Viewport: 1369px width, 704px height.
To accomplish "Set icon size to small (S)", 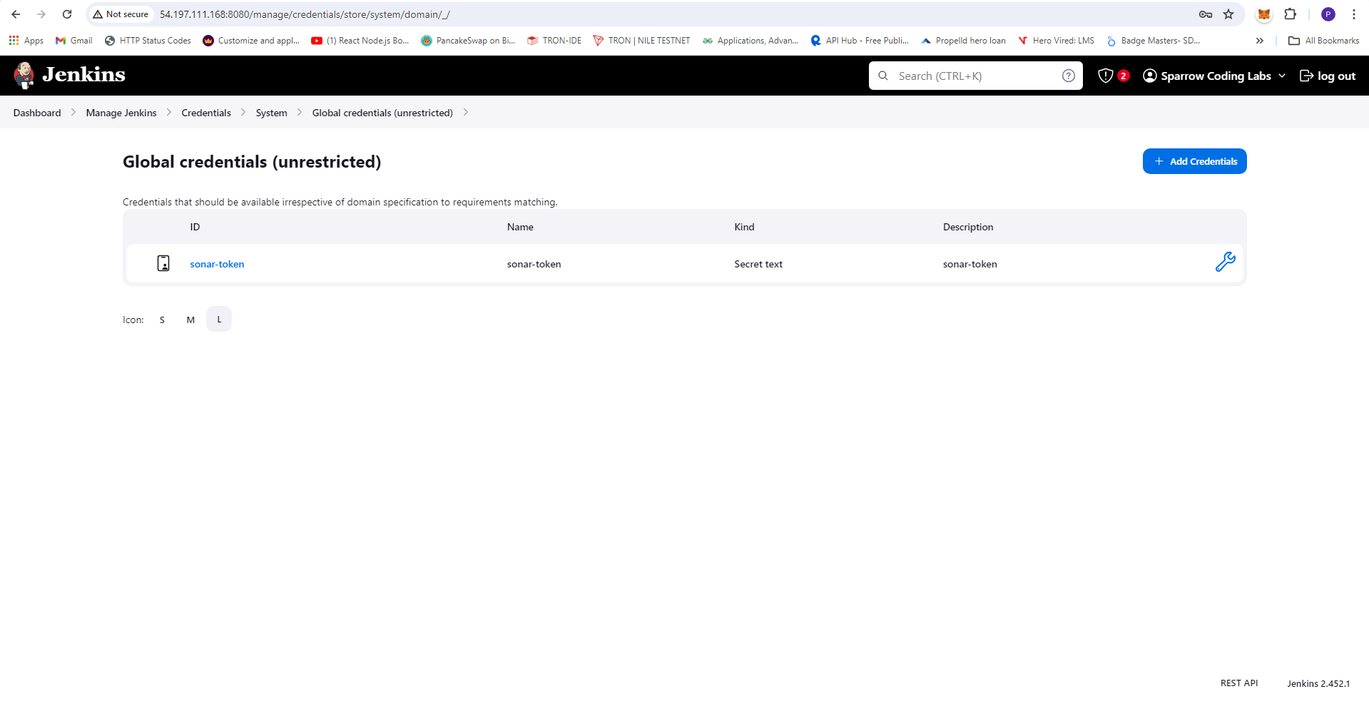I will pyautogui.click(x=162, y=320).
